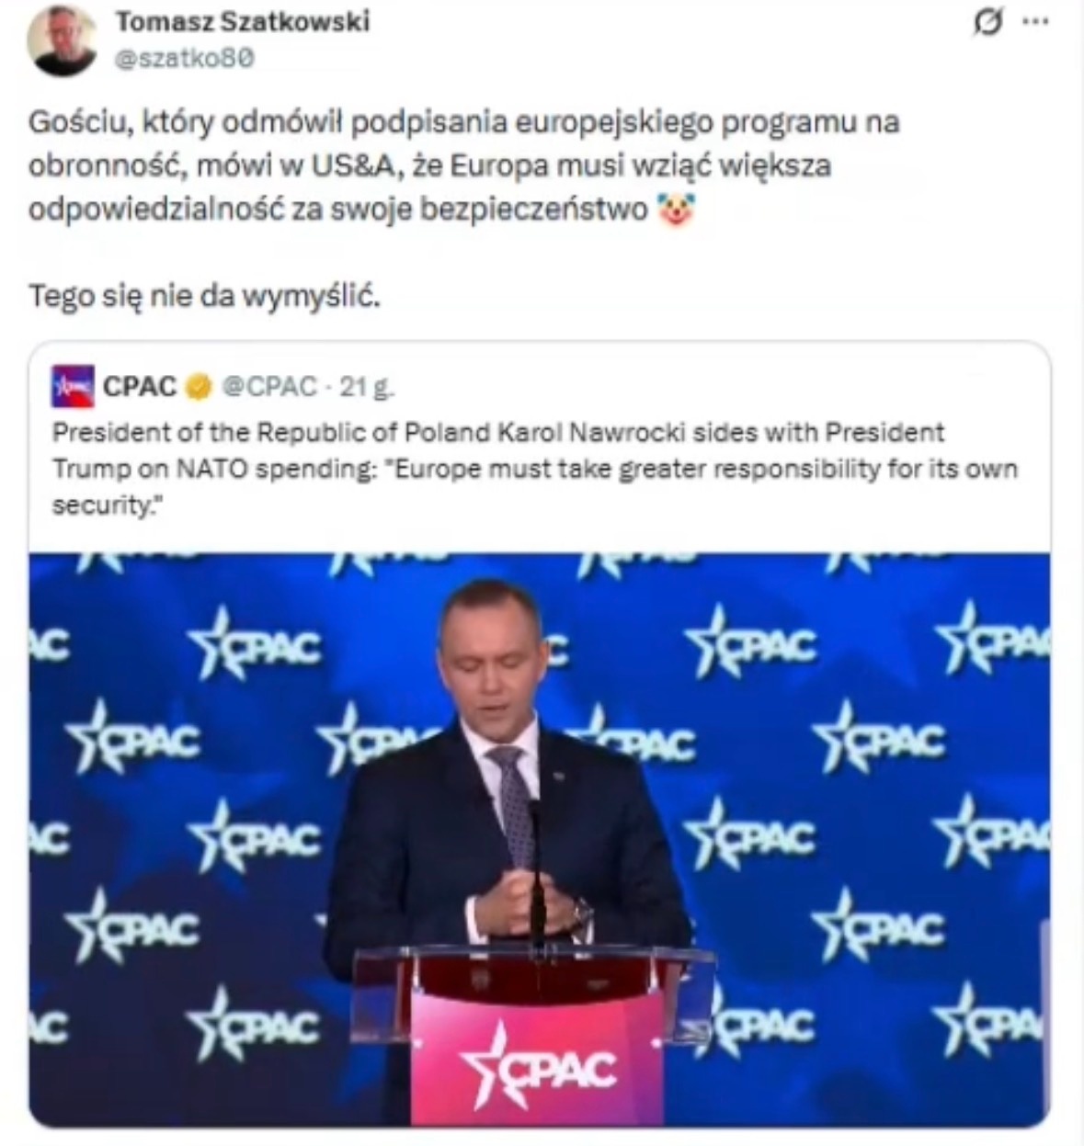Click the CPAC display name in quote

139,387
